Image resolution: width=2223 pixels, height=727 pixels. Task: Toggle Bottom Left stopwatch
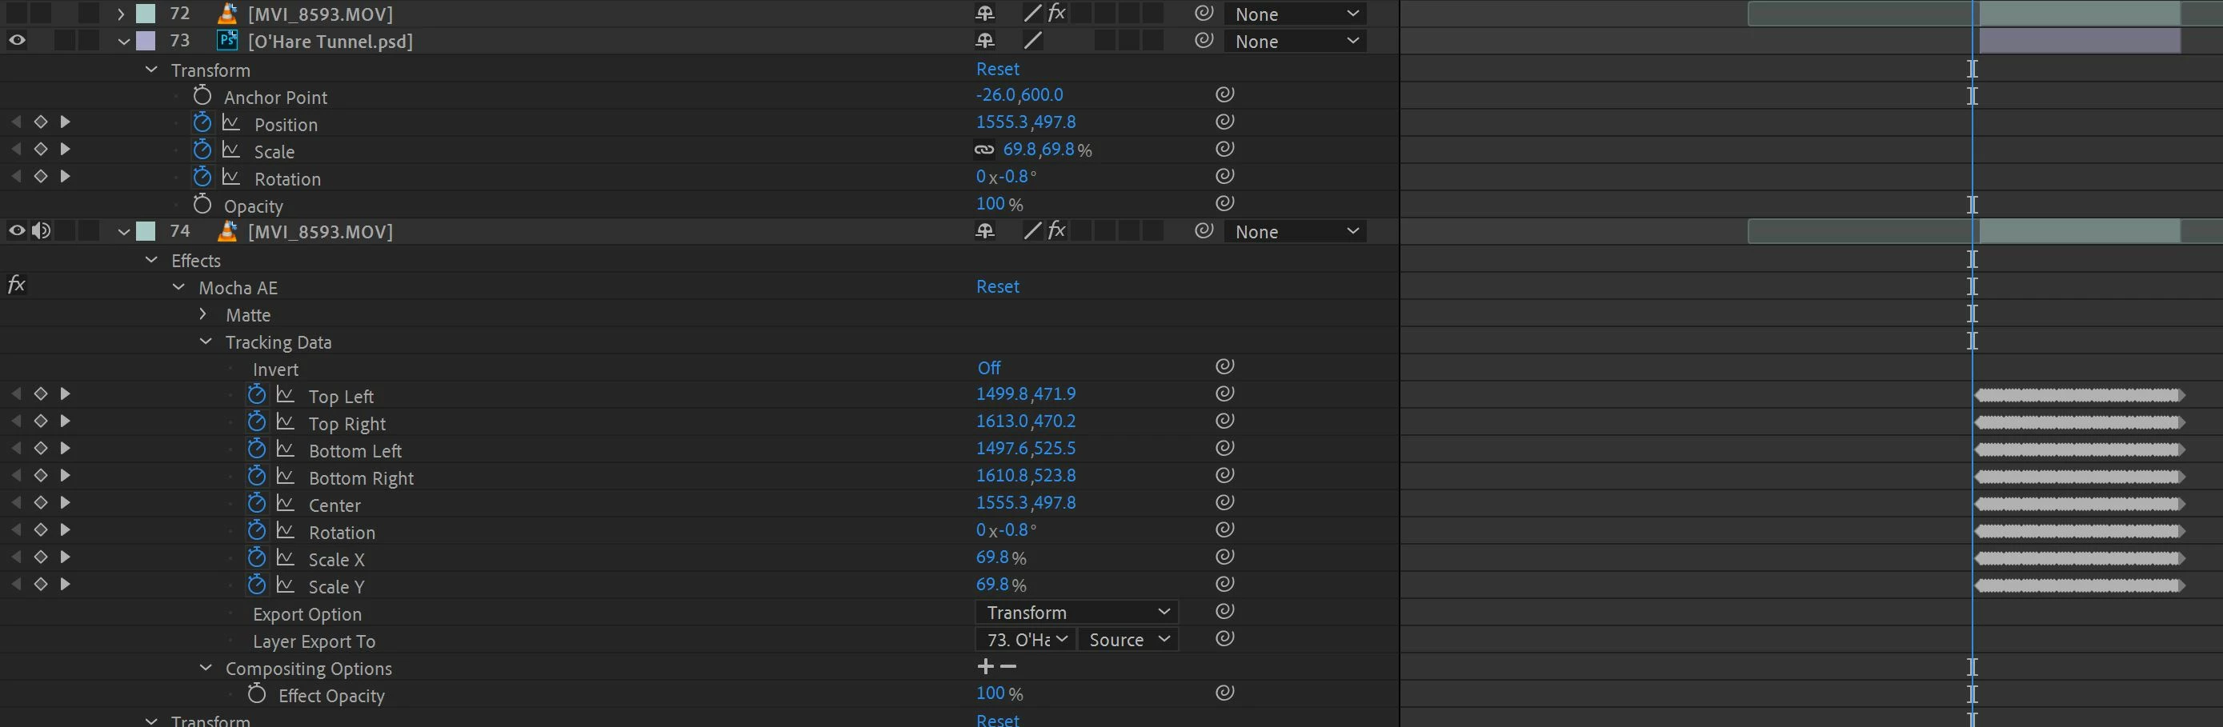point(256,449)
